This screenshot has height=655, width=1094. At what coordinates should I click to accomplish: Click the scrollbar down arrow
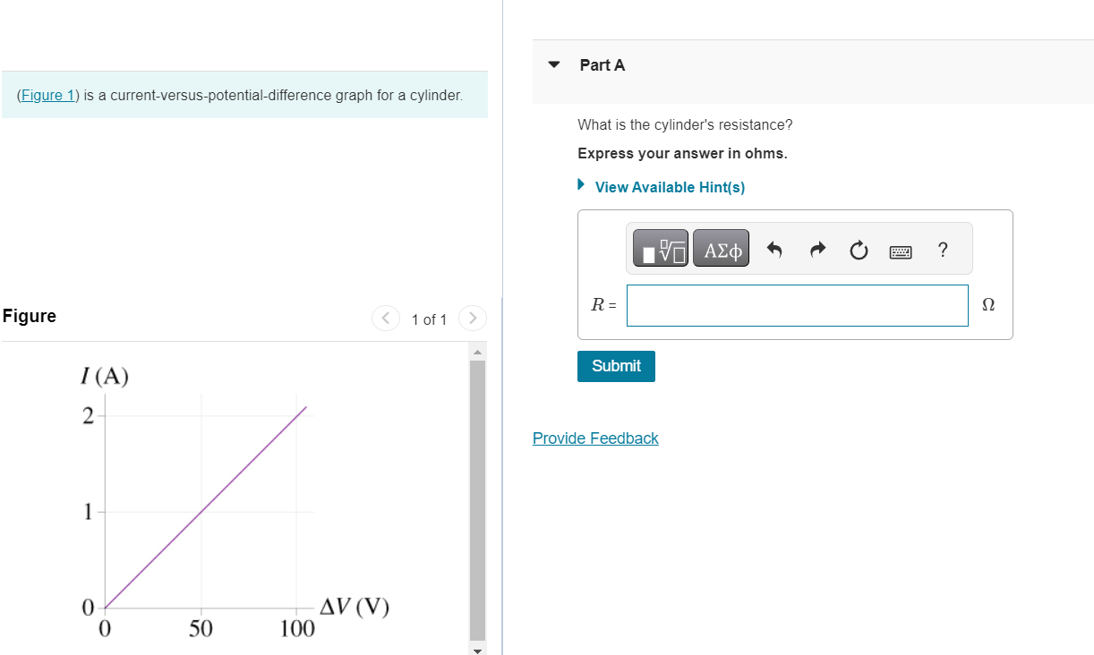477,650
